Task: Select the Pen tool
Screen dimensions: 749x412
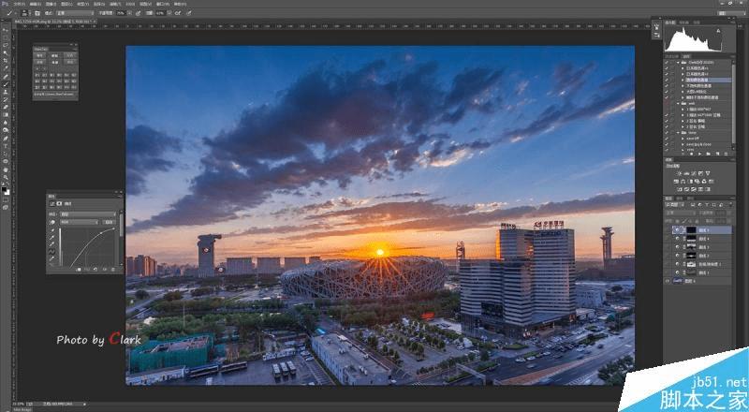Action: click(6, 139)
